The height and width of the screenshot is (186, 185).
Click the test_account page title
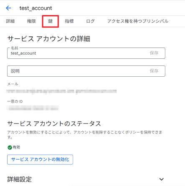[35, 8]
